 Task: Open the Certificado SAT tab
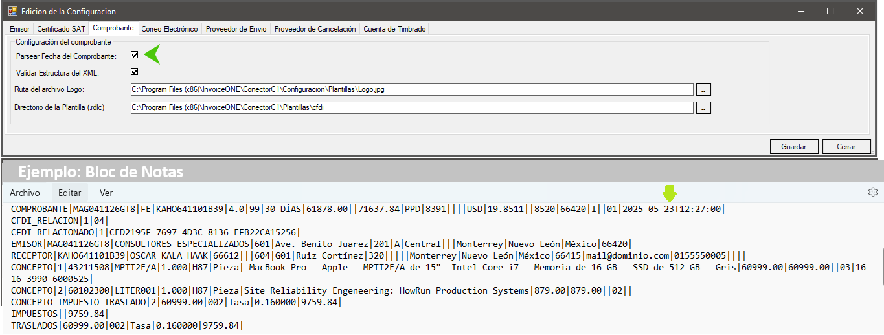click(x=61, y=29)
